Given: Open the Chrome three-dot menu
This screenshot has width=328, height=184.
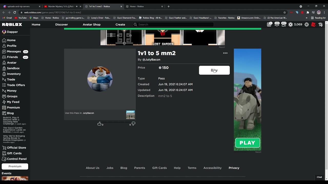Looking at the screenshot, I should (324, 12).
